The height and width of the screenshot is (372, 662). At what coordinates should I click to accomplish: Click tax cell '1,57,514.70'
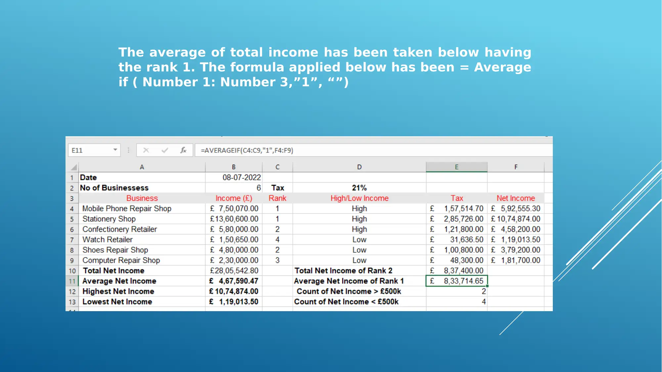click(x=457, y=209)
